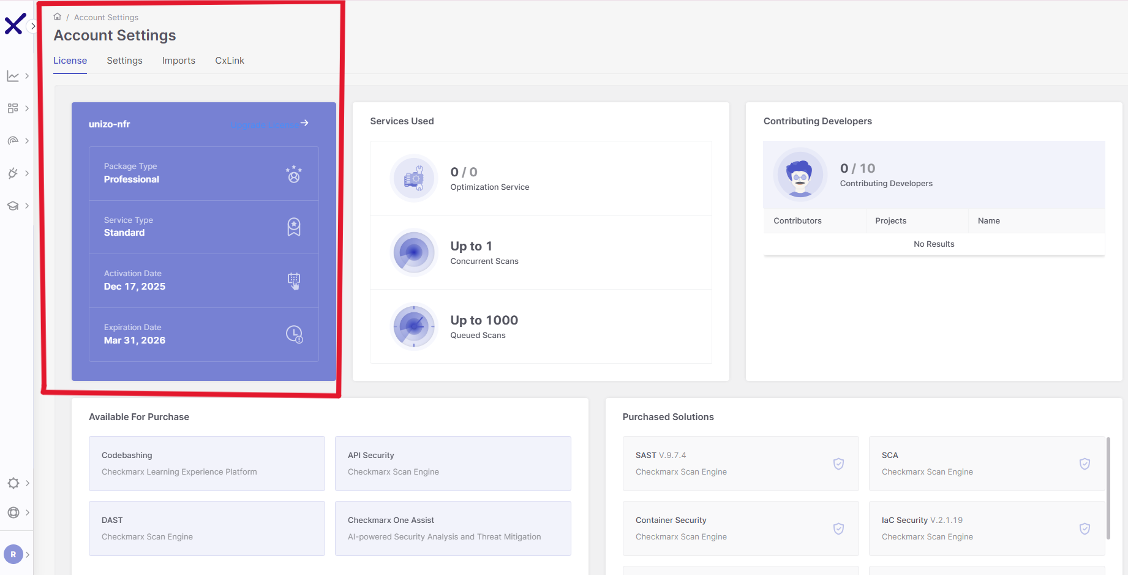Click the home icon in the breadcrumb
Viewport: 1128px width, 575px height.
pos(57,17)
